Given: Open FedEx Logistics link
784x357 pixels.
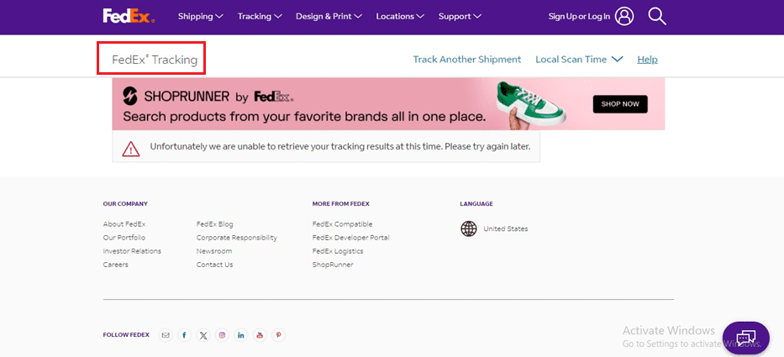Looking at the screenshot, I should coord(338,251).
